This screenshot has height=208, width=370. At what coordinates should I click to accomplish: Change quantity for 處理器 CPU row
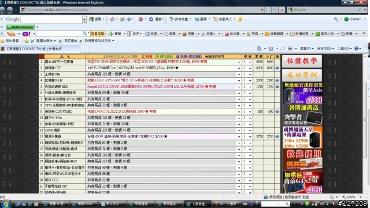[247, 68]
